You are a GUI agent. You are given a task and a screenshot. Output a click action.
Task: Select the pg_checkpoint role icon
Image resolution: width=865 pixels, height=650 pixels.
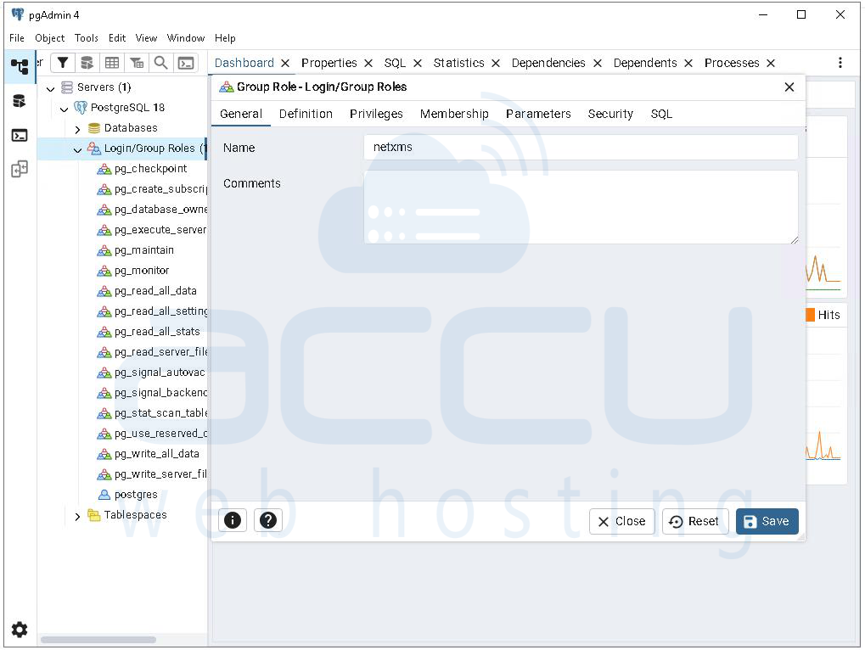click(x=104, y=169)
